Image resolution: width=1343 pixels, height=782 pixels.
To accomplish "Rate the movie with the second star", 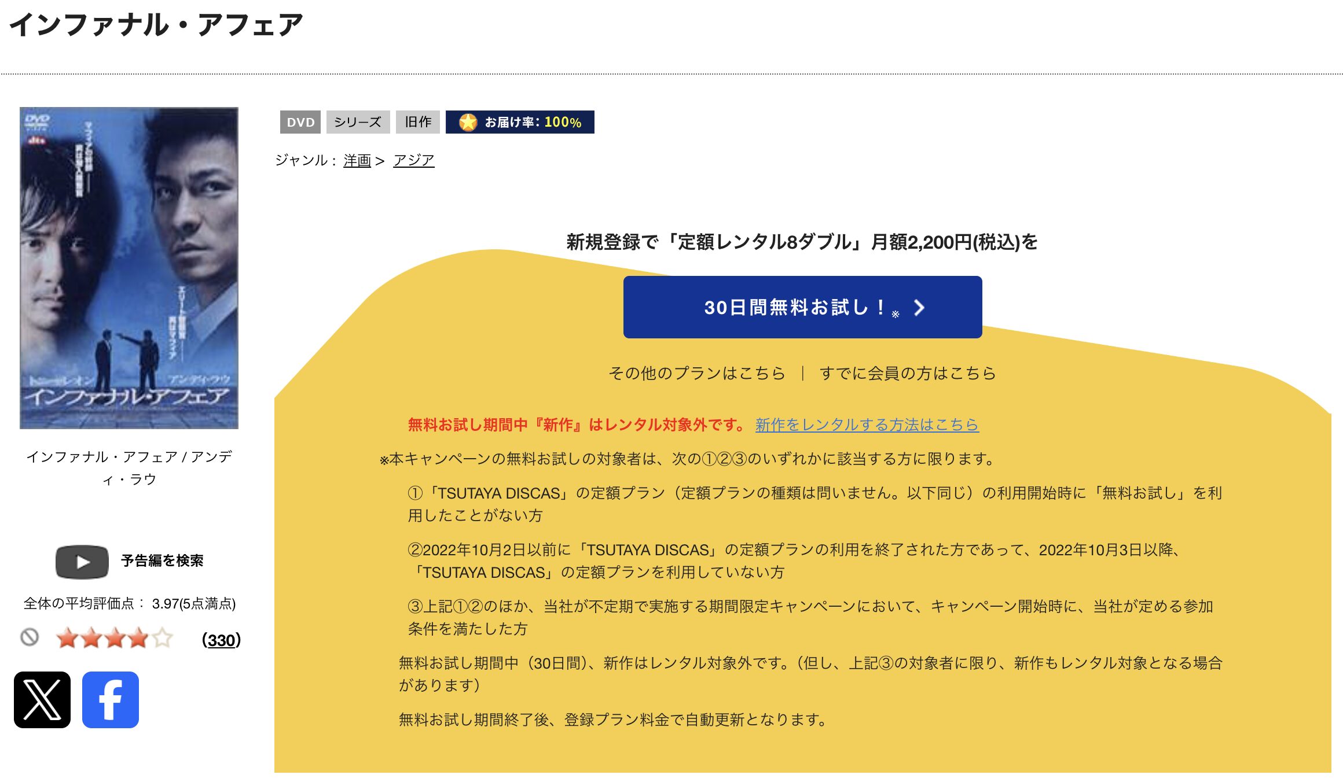I will point(91,638).
